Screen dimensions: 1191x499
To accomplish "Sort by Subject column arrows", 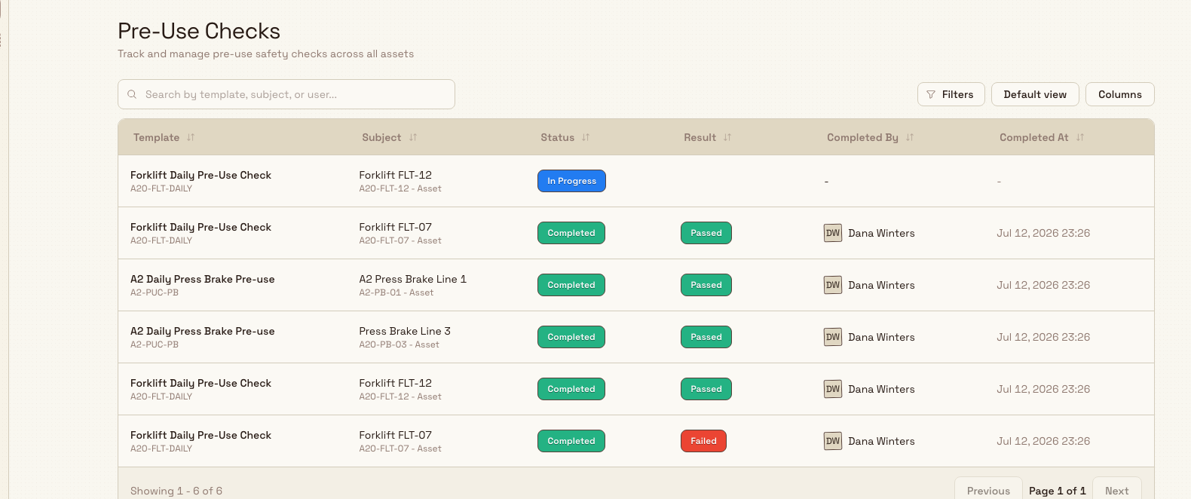I will click(413, 137).
